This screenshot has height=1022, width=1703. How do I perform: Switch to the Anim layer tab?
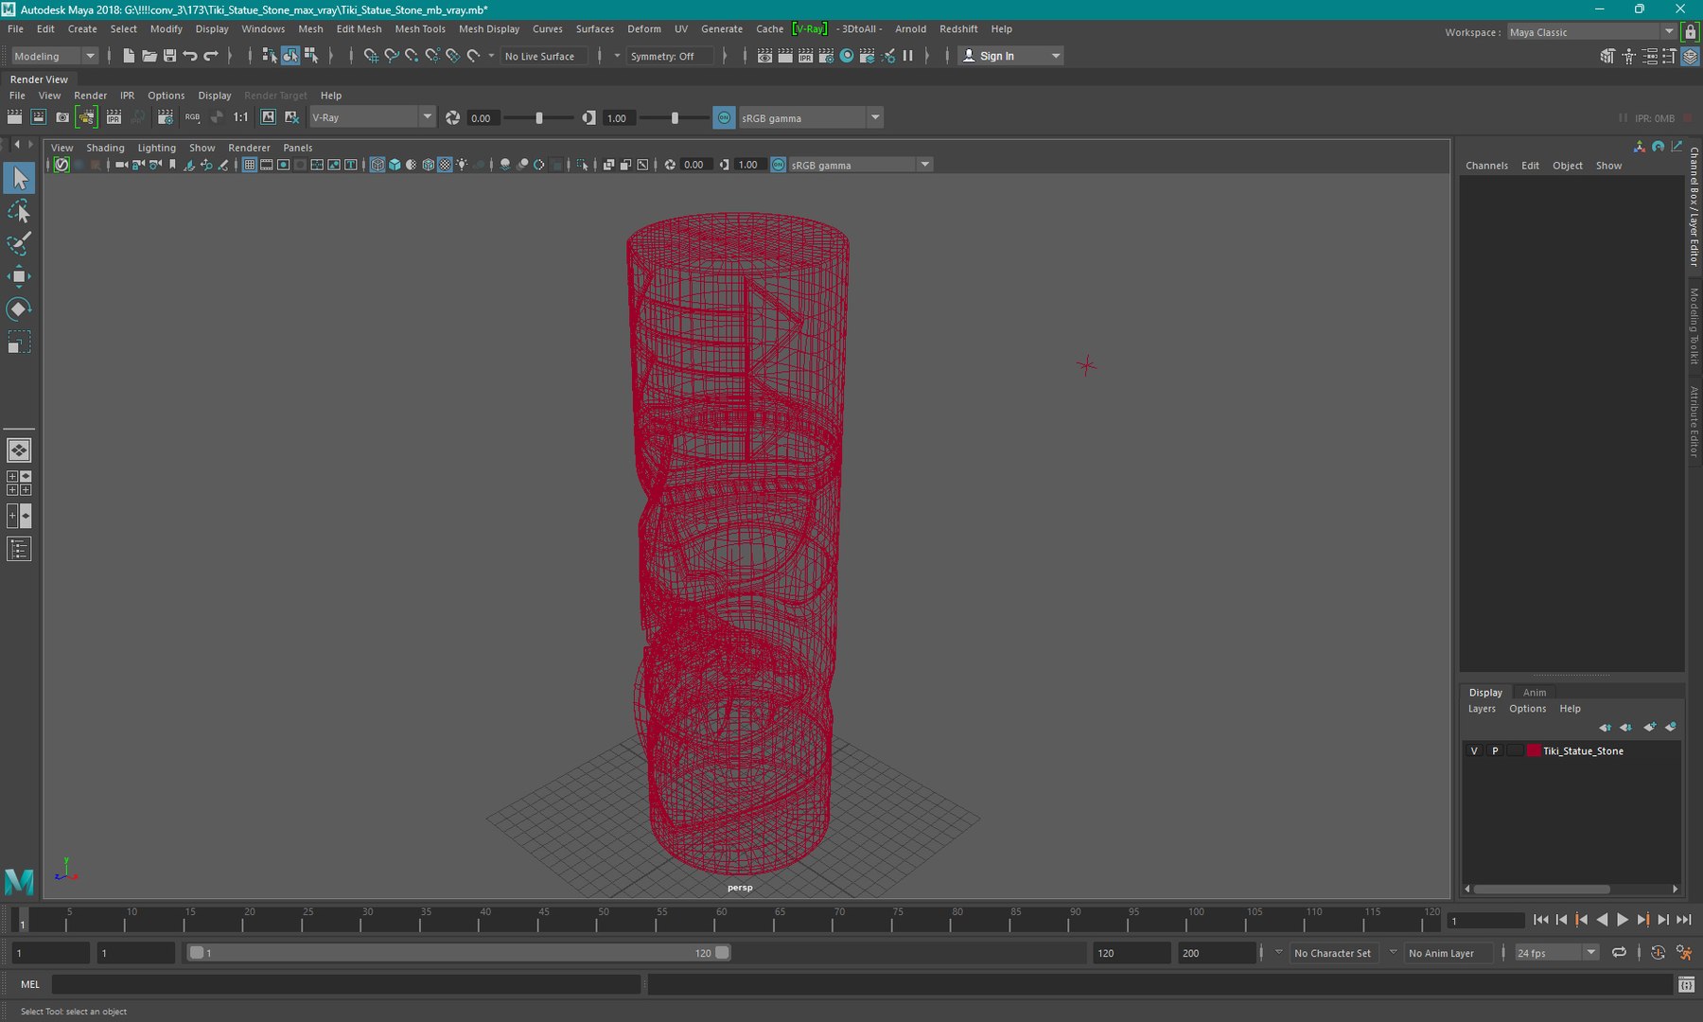(1534, 693)
